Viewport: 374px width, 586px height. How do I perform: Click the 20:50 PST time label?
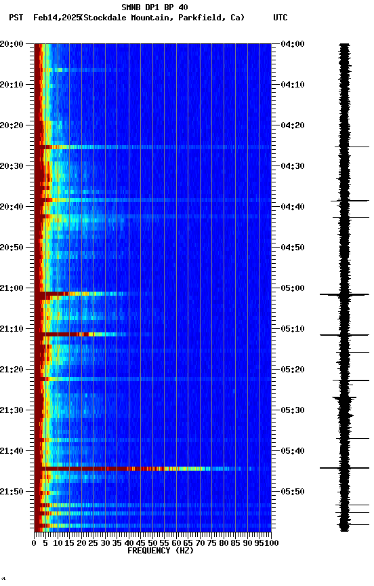(12, 248)
